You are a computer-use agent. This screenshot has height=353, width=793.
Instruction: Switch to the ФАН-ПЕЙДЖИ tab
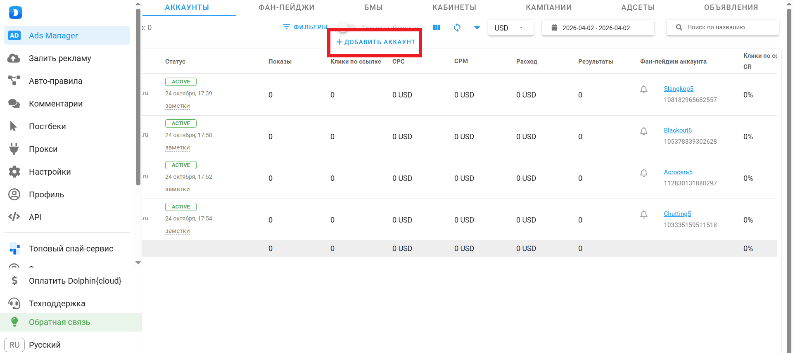tap(286, 7)
